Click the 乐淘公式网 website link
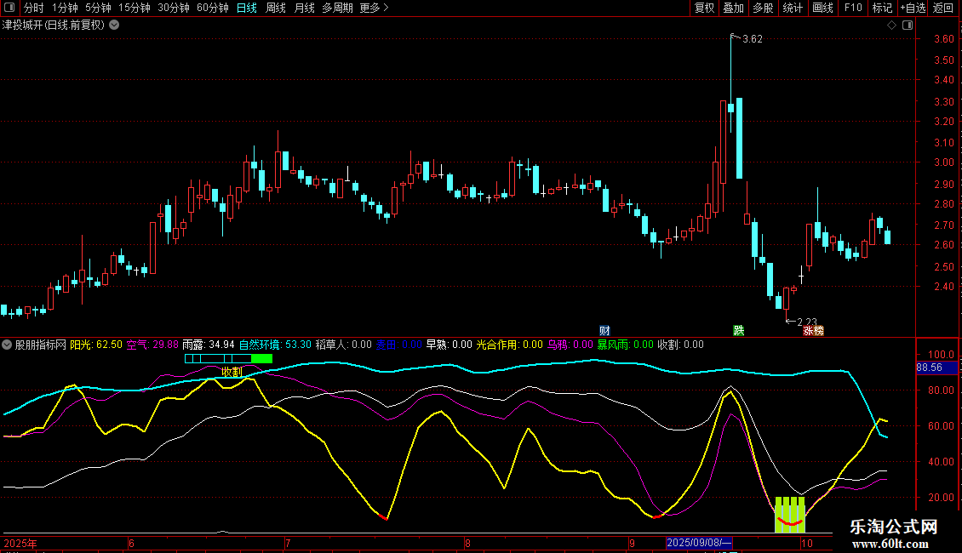The width and height of the screenshot is (962, 553). tap(894, 528)
